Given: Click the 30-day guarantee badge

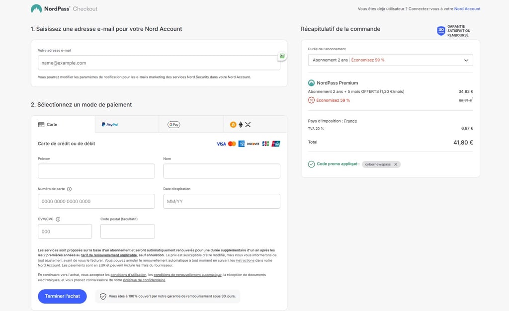Looking at the screenshot, I should (453, 31).
